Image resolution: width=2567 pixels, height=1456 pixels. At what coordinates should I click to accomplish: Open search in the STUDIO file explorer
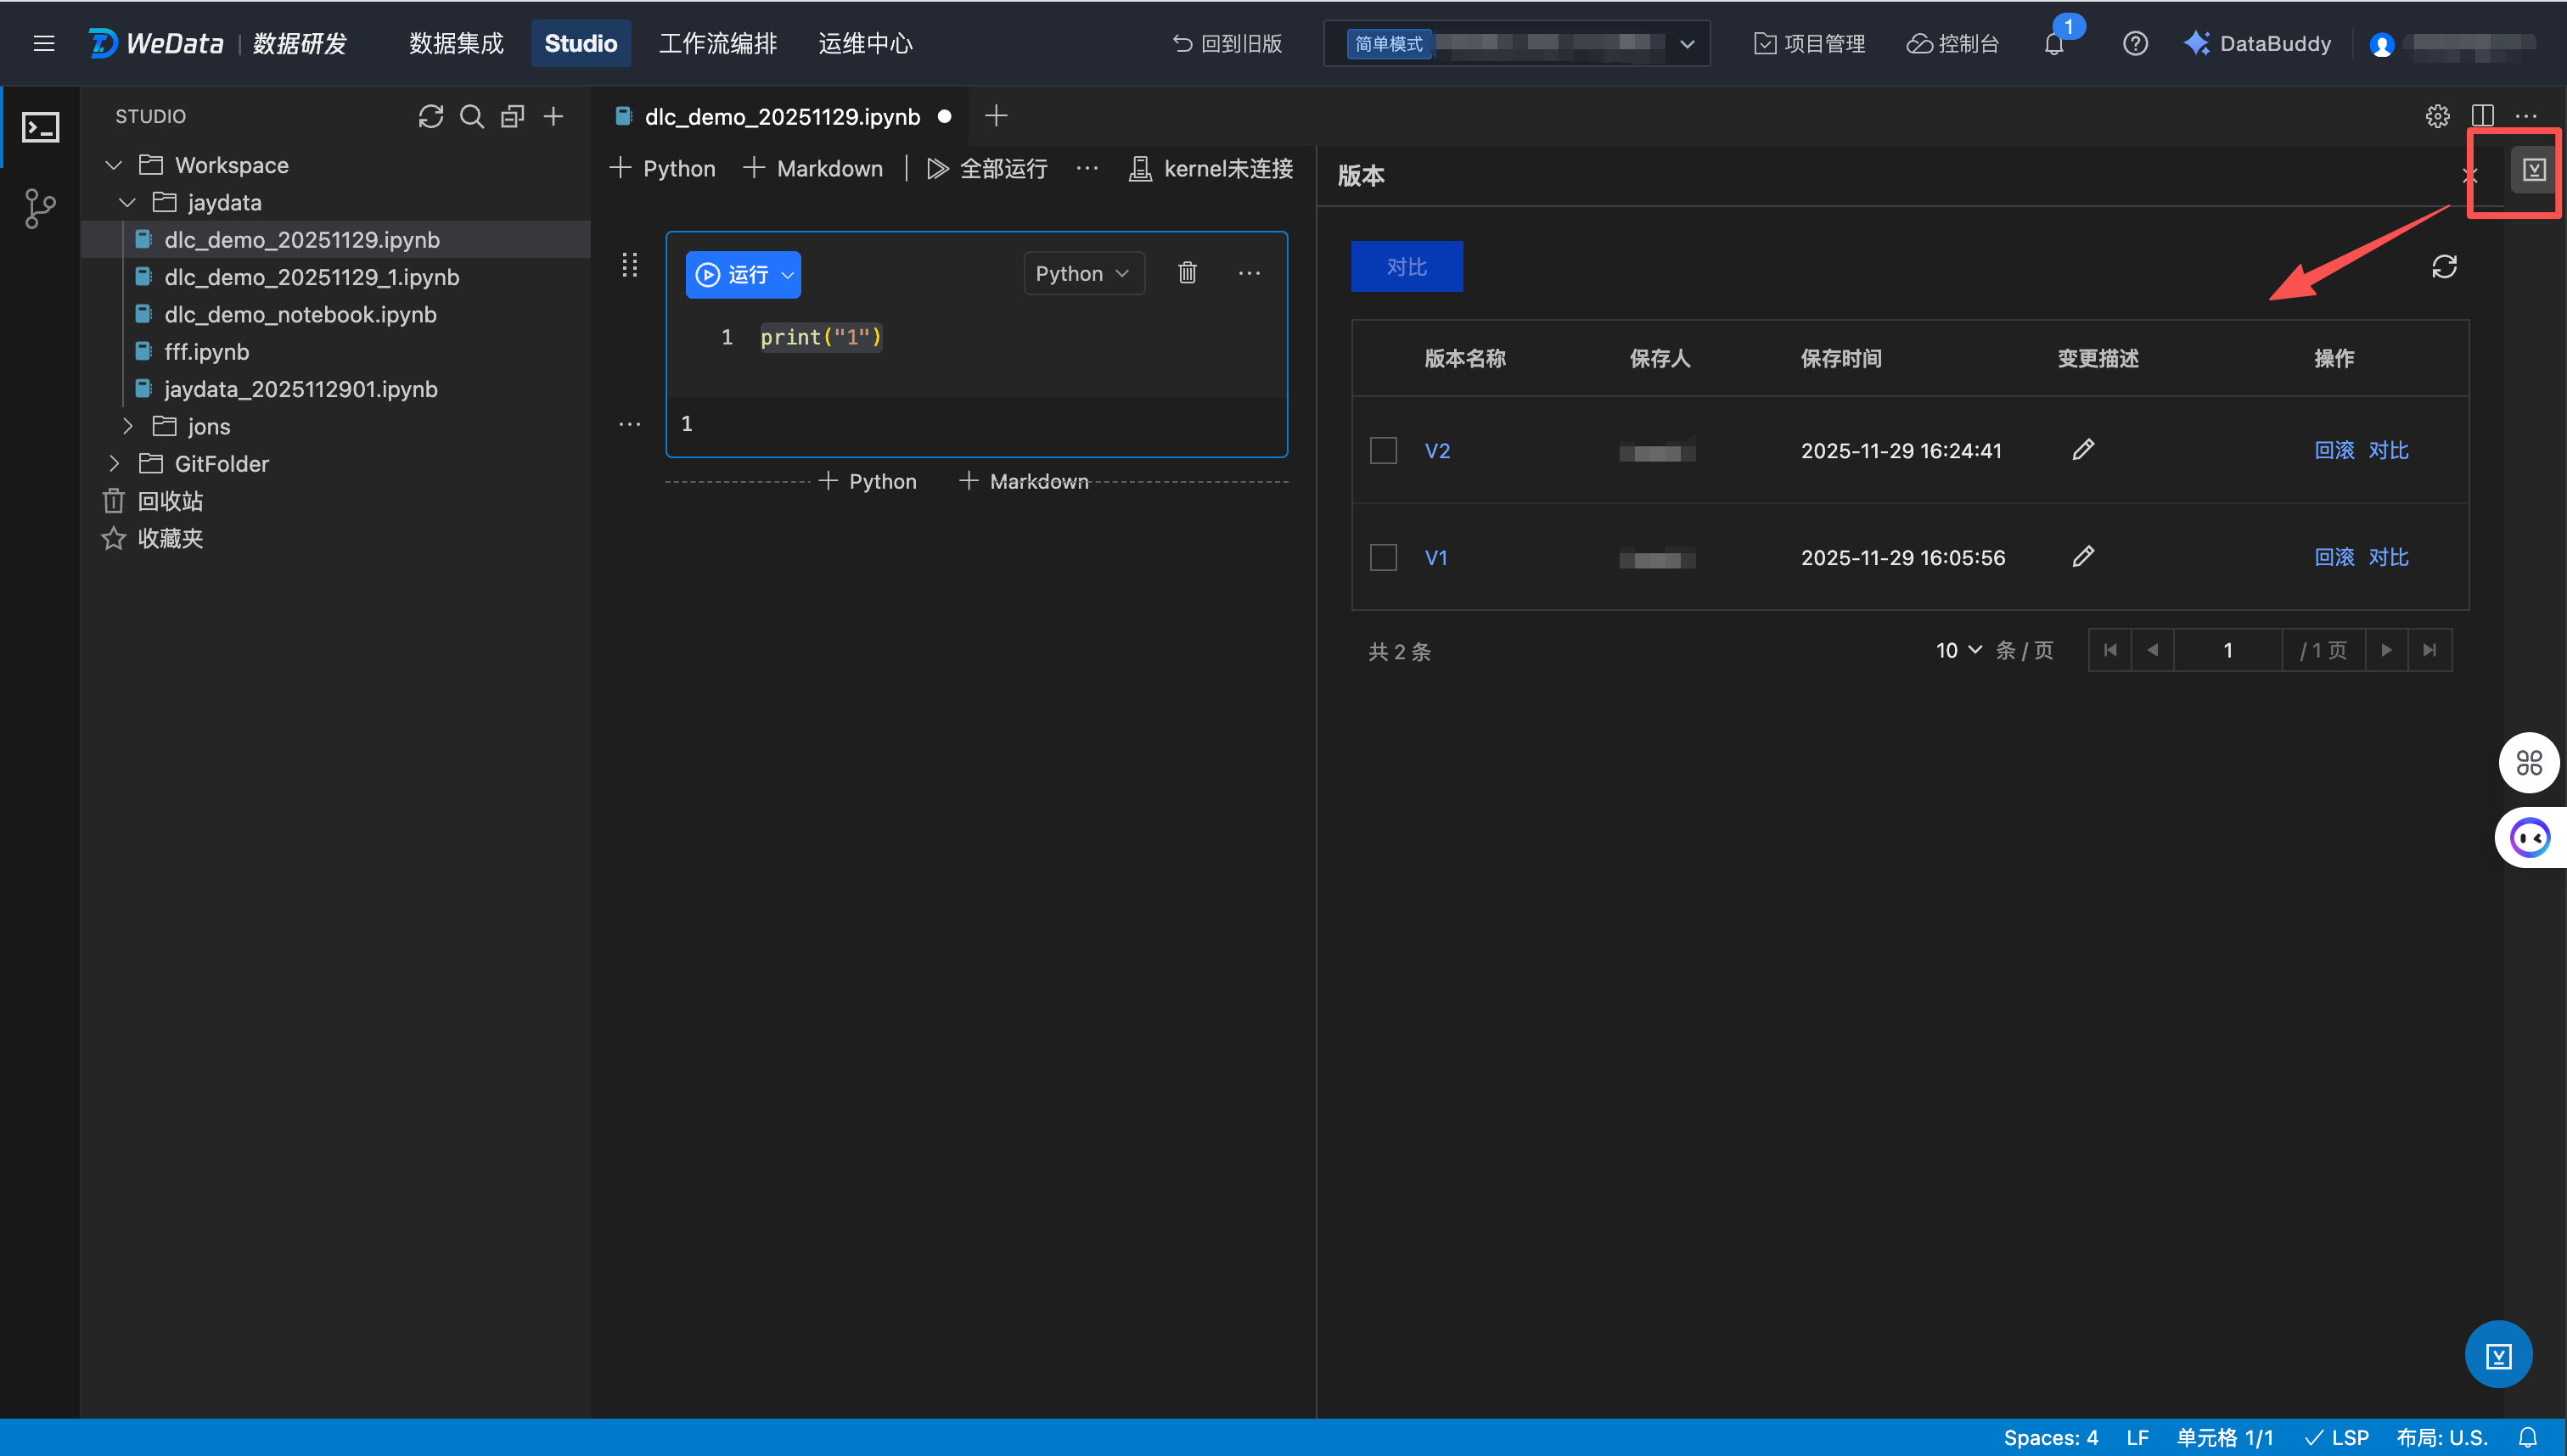(471, 116)
